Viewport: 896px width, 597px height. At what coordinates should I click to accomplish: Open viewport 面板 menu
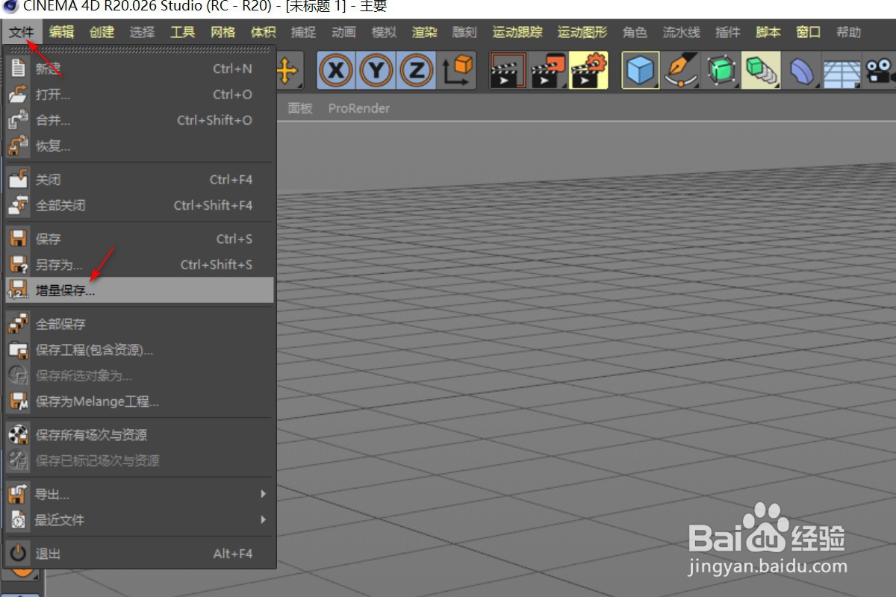(300, 108)
